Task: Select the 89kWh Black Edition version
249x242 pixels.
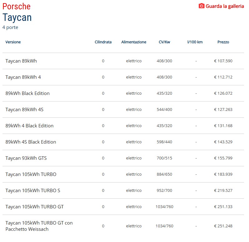Action: 27,93
